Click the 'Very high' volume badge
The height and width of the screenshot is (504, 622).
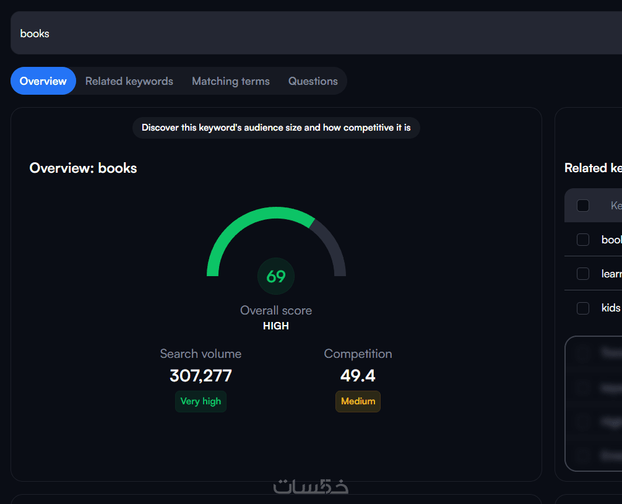[201, 401]
